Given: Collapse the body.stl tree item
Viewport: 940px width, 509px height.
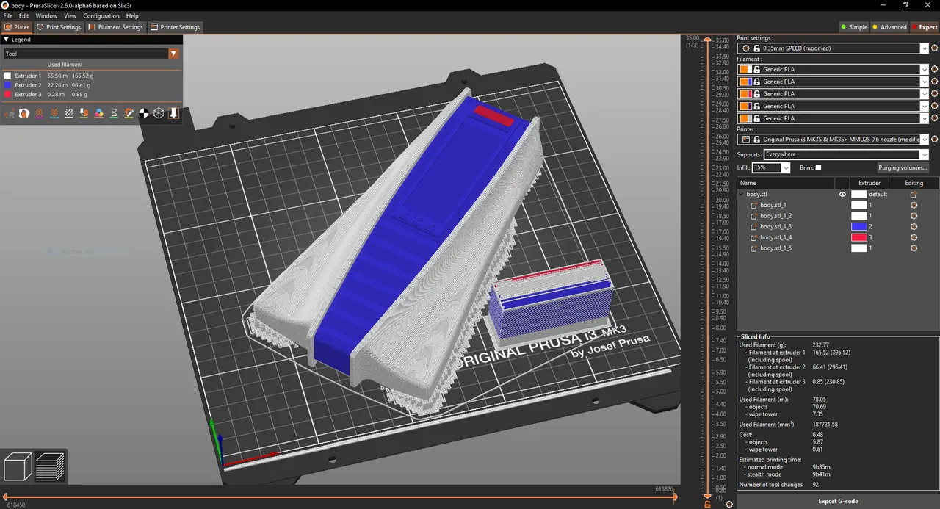Looking at the screenshot, I should point(741,195).
